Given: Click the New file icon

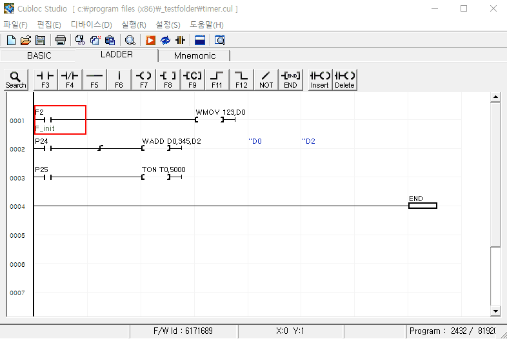Looking at the screenshot, I should 11,41.
